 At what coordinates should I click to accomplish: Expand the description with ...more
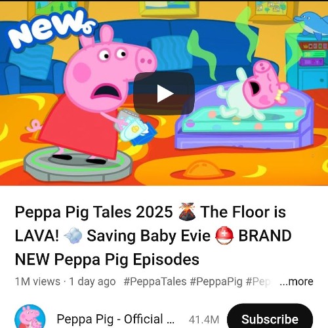coord(297,281)
